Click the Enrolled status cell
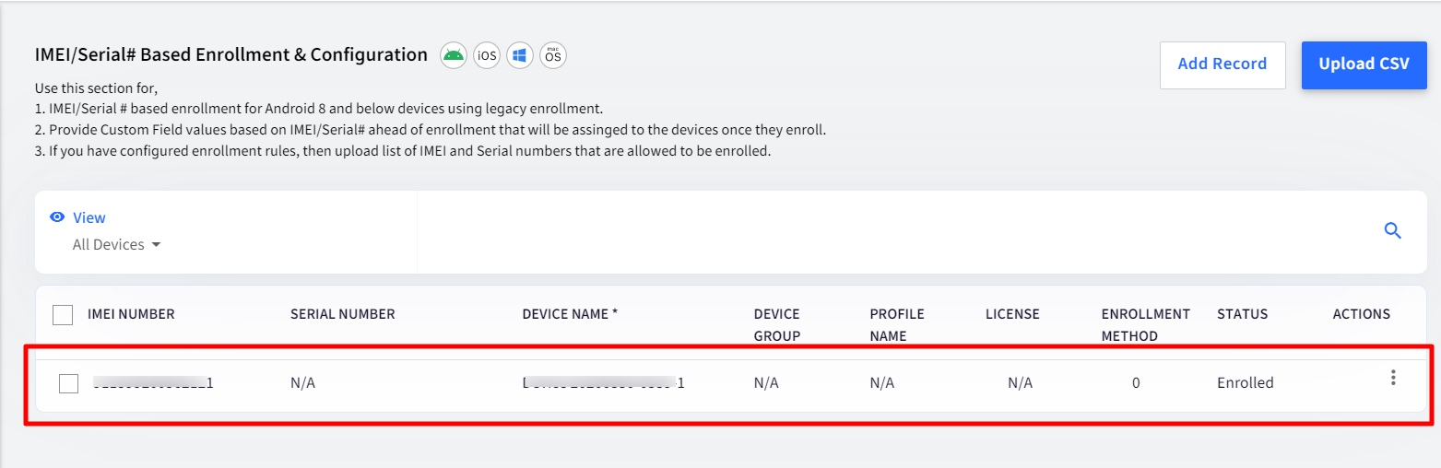Screen dimensions: 1441x468 (x=1246, y=382)
